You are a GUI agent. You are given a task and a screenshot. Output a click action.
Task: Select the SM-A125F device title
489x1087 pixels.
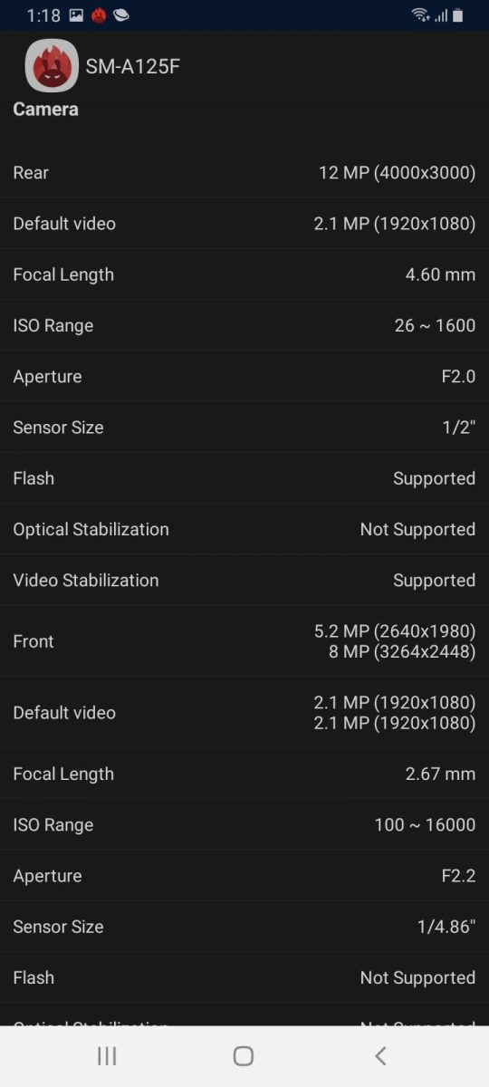pos(133,67)
